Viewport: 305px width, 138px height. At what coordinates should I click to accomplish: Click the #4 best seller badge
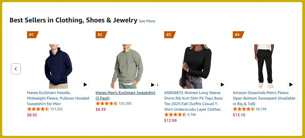click(238, 35)
